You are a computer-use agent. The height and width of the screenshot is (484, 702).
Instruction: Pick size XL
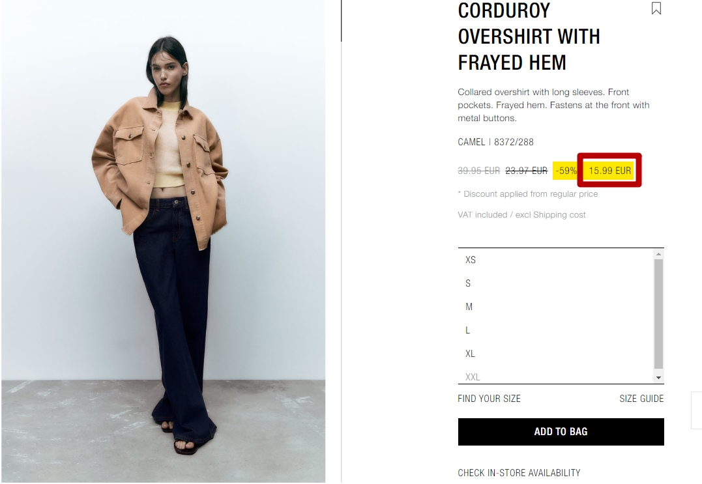[x=556, y=354]
